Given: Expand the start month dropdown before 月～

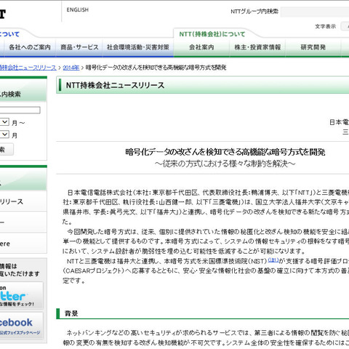Looking at the screenshot, I should (x=4, y=122).
